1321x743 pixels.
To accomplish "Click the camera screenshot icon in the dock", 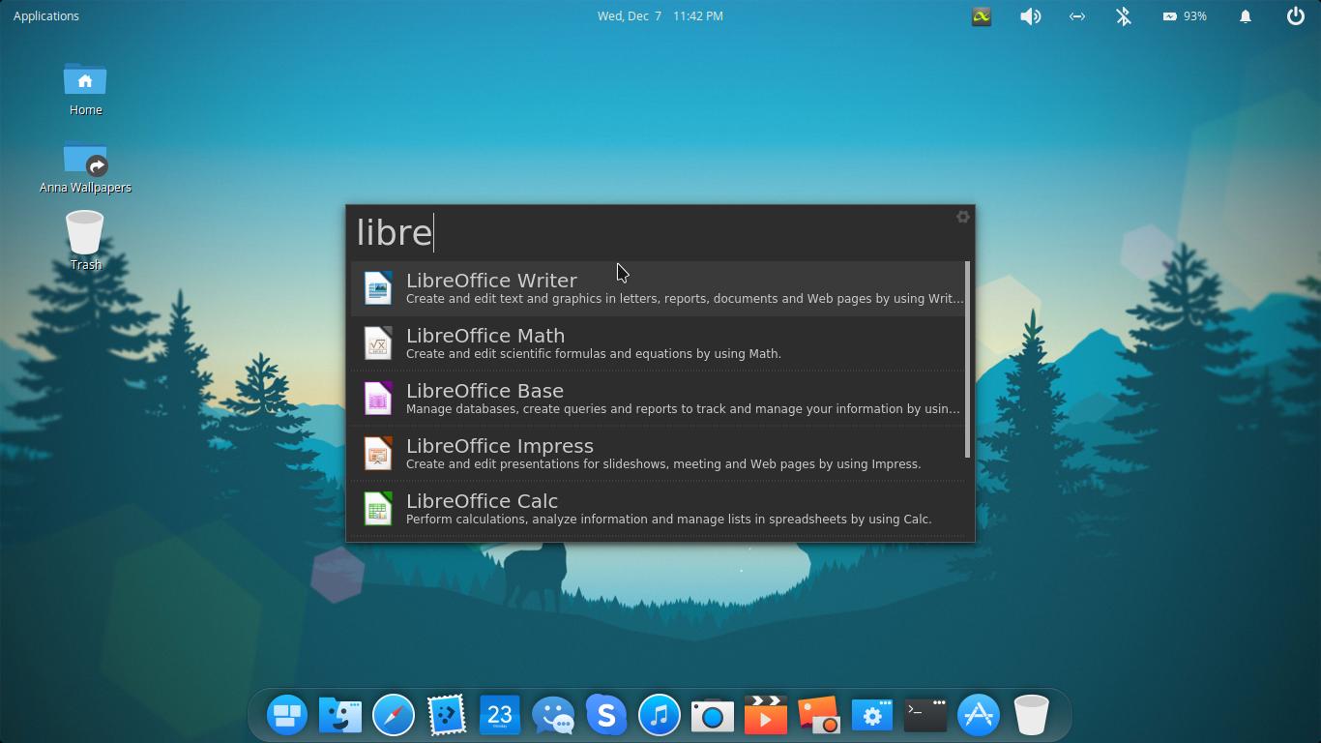I will (712, 715).
